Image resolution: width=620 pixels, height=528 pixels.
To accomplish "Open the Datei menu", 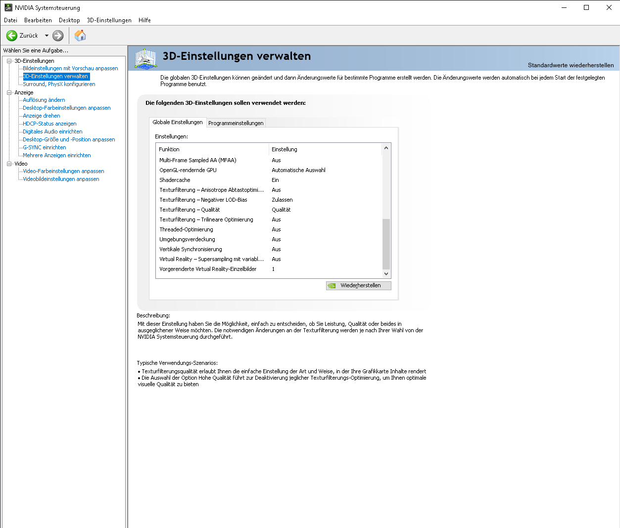I will 10,20.
